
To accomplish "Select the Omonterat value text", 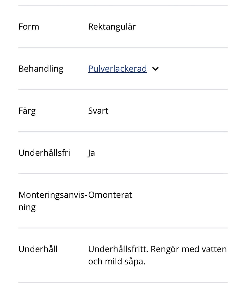I will pos(110,195).
